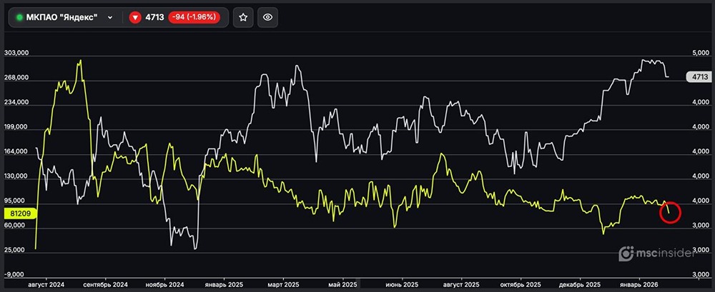Click the 303,000 left axis value
Viewport: 715px width, 292px height.
point(15,53)
